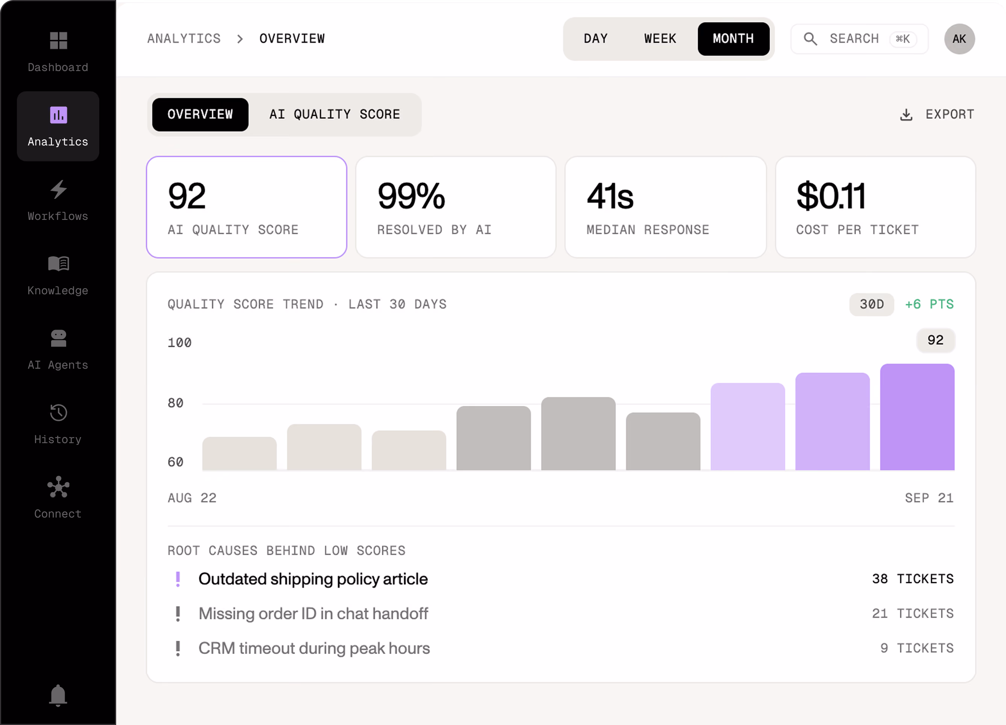Open AI Agents robot icon
Screen dimensions: 1006x725
click(58, 338)
